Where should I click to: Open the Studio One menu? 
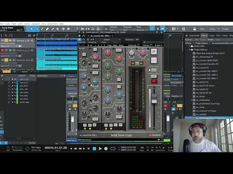pyautogui.click(x=52, y=24)
